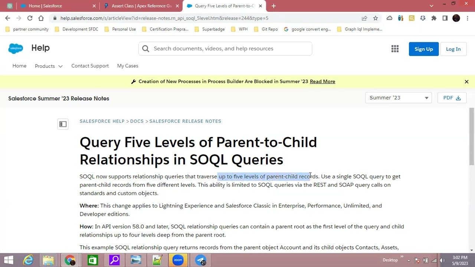Open Superbadge bookmark folder
475x267 pixels.
tap(210, 29)
